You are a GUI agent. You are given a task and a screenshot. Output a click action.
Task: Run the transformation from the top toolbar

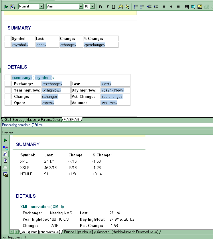pyautogui.click(x=6, y=7)
